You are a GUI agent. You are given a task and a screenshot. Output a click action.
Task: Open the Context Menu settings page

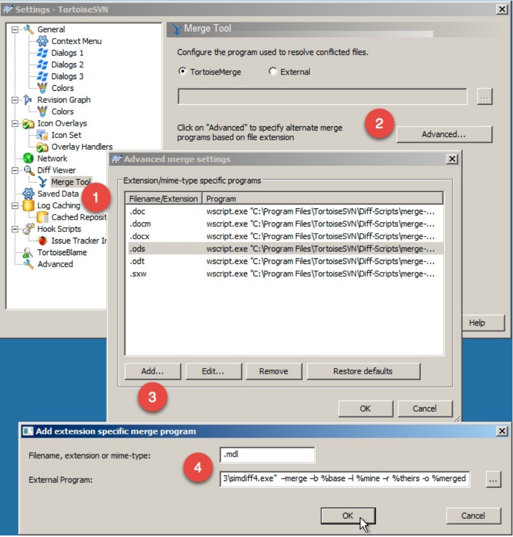pyautogui.click(x=77, y=41)
